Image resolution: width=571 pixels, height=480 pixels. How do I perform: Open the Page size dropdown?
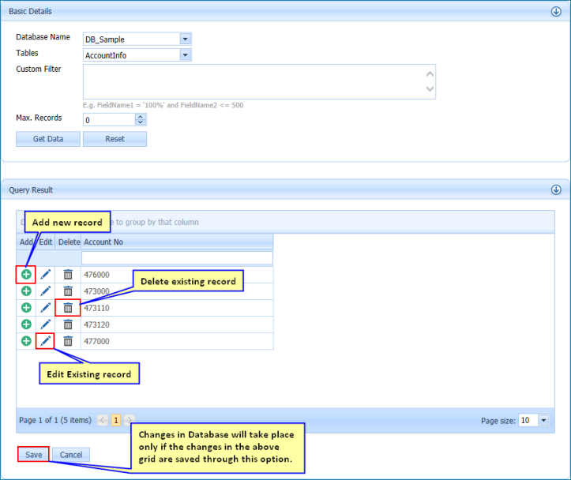tap(543, 420)
